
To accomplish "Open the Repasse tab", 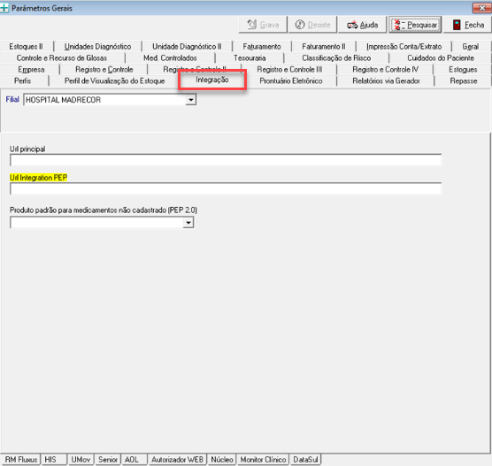I will click(x=464, y=80).
